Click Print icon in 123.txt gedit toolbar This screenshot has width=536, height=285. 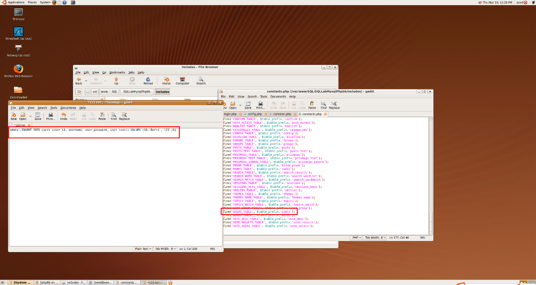coord(51,116)
